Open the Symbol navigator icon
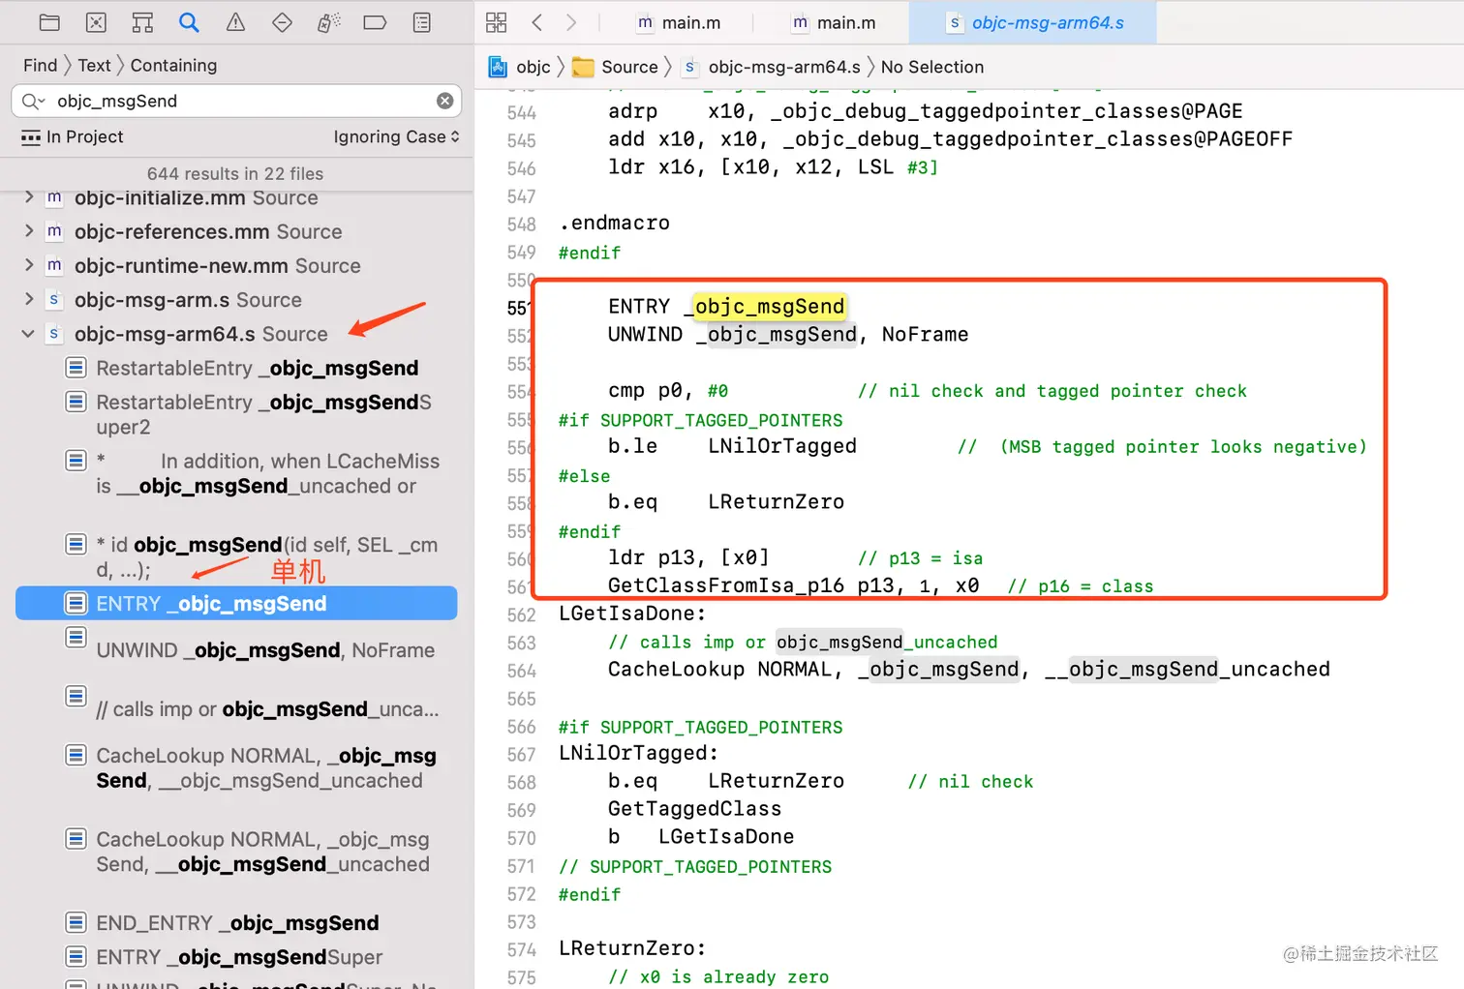 point(142,22)
